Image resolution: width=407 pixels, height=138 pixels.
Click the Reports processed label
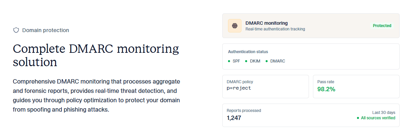pos(244,111)
